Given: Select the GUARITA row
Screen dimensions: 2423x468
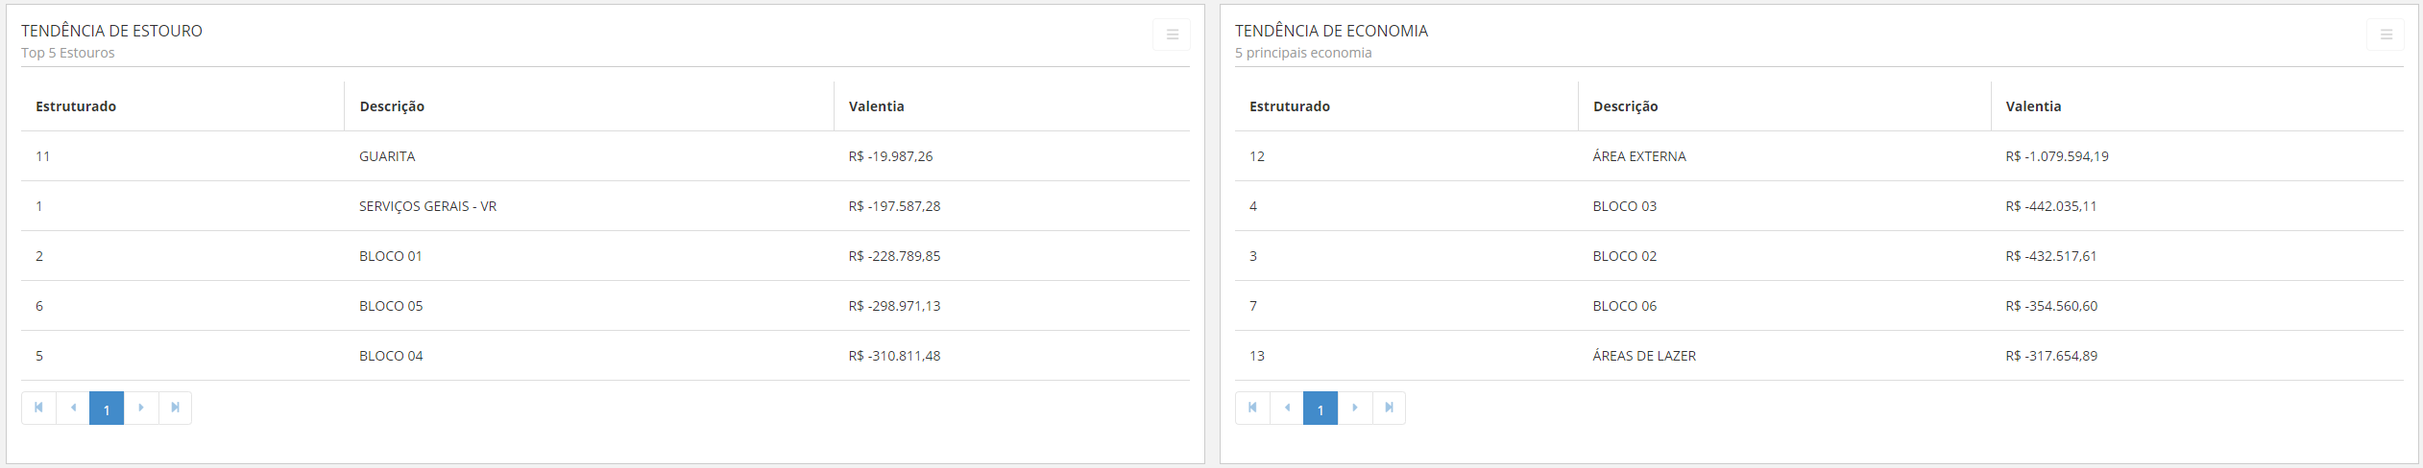Looking at the screenshot, I should click(x=387, y=156).
